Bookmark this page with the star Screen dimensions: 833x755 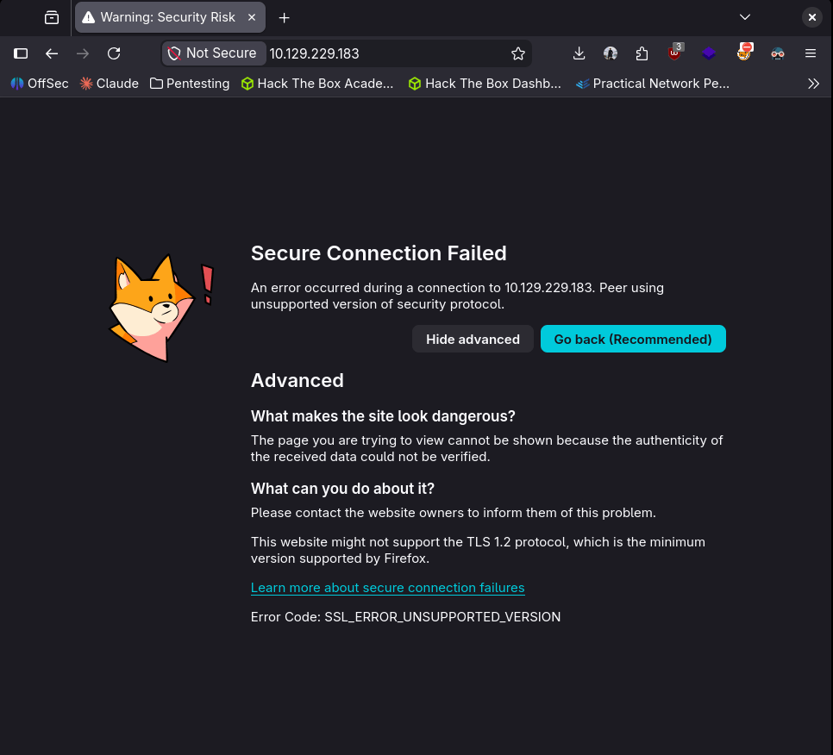tap(517, 53)
